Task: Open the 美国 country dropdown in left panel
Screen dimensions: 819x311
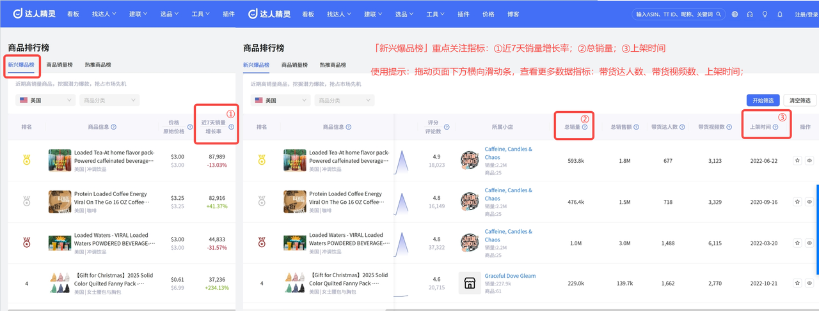Action: 45,100
